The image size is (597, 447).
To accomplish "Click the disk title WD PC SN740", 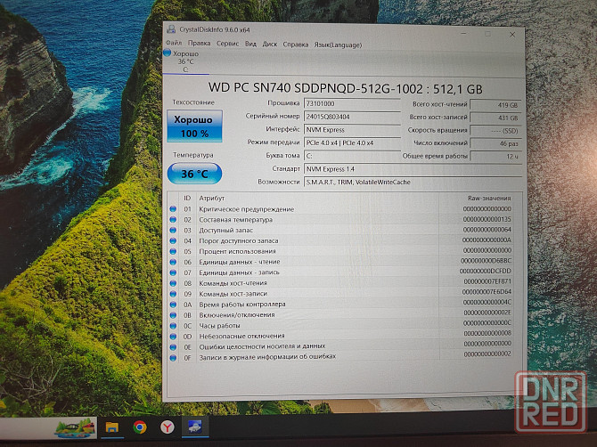I will (x=346, y=89).
